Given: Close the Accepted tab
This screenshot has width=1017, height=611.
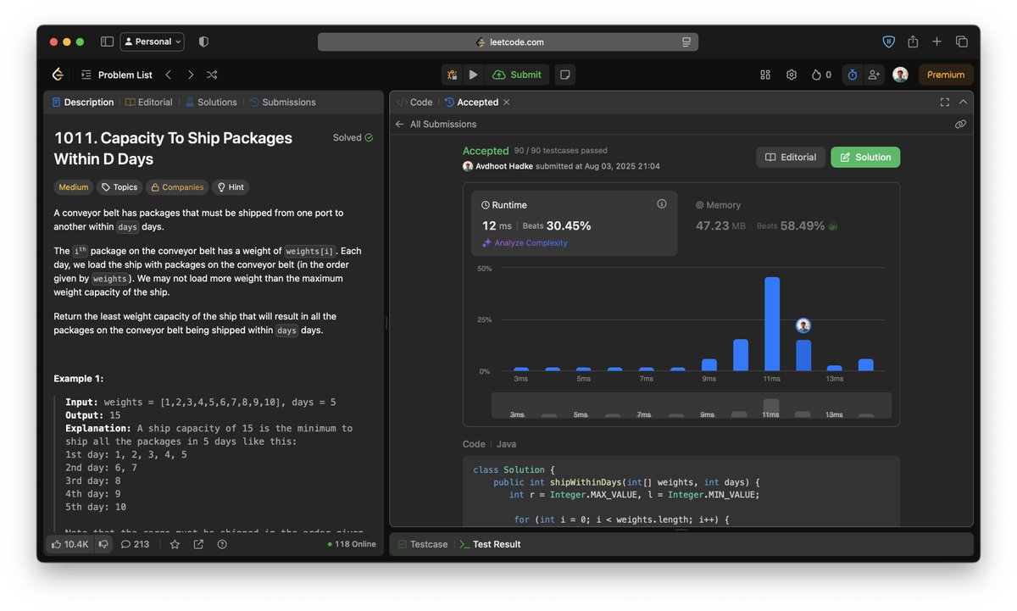Looking at the screenshot, I should [x=507, y=102].
